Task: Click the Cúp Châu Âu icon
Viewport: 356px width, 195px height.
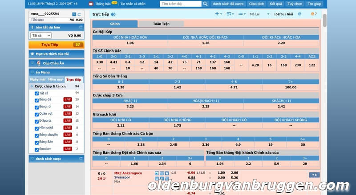Action: 39,63
